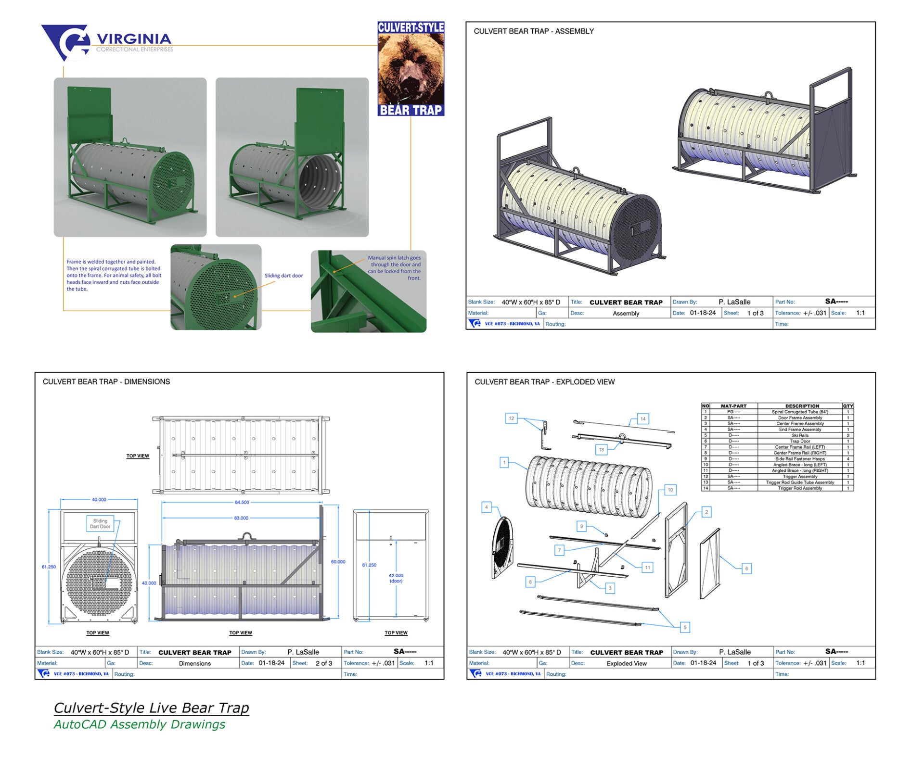
Task: Click callout box 6 next to trap door
Action: [x=746, y=569]
